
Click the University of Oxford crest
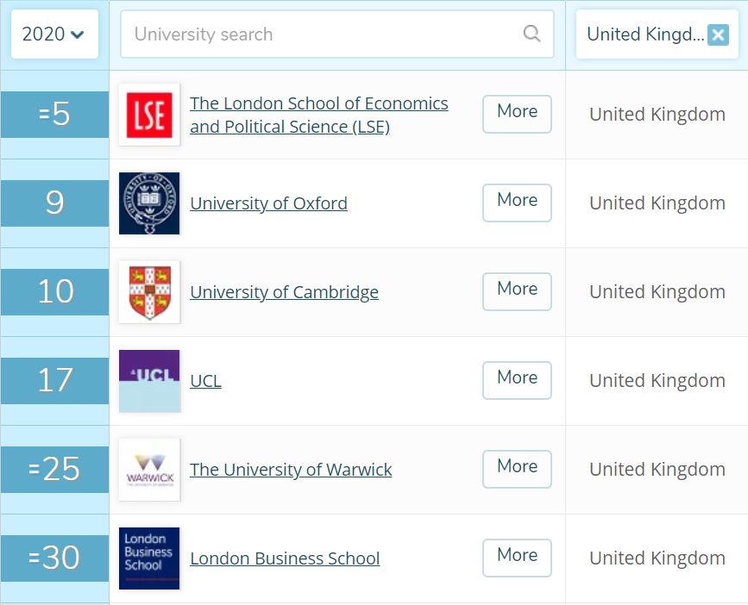[x=149, y=203]
